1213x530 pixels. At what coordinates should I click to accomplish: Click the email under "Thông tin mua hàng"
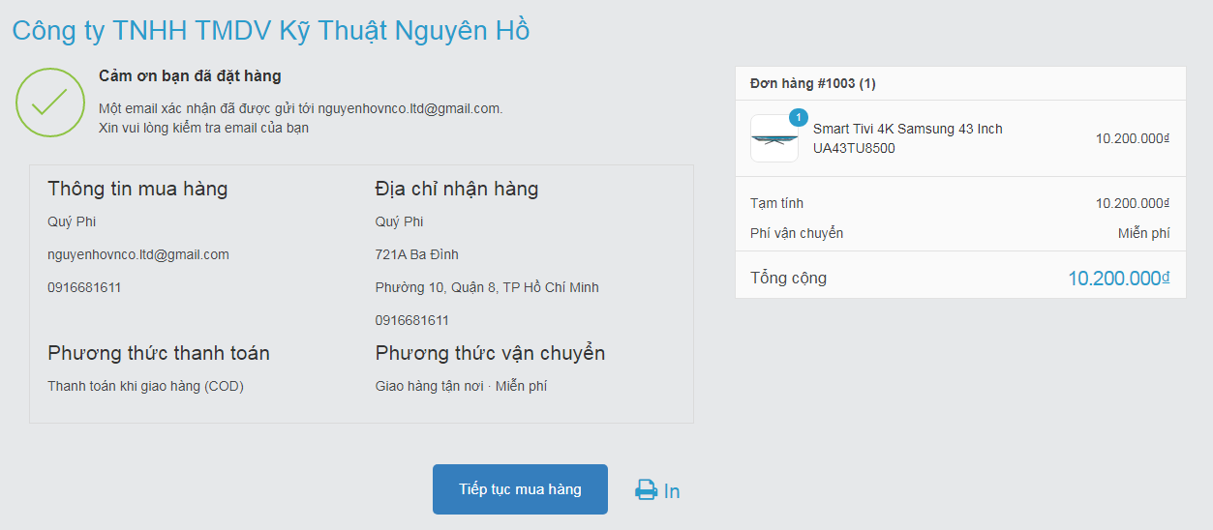point(138,254)
